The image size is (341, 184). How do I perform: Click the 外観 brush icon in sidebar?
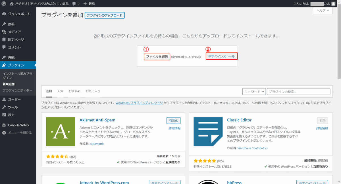point(4,57)
